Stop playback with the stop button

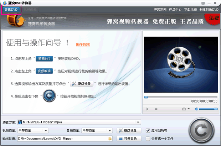pyautogui.click(x=156, y=109)
